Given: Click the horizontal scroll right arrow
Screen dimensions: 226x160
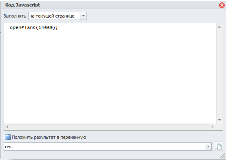Looking at the screenshot, I should pyautogui.click(x=212, y=127).
